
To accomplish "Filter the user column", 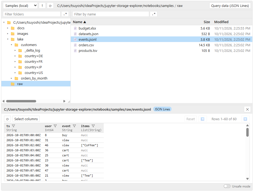I will [x=55, y=126].
